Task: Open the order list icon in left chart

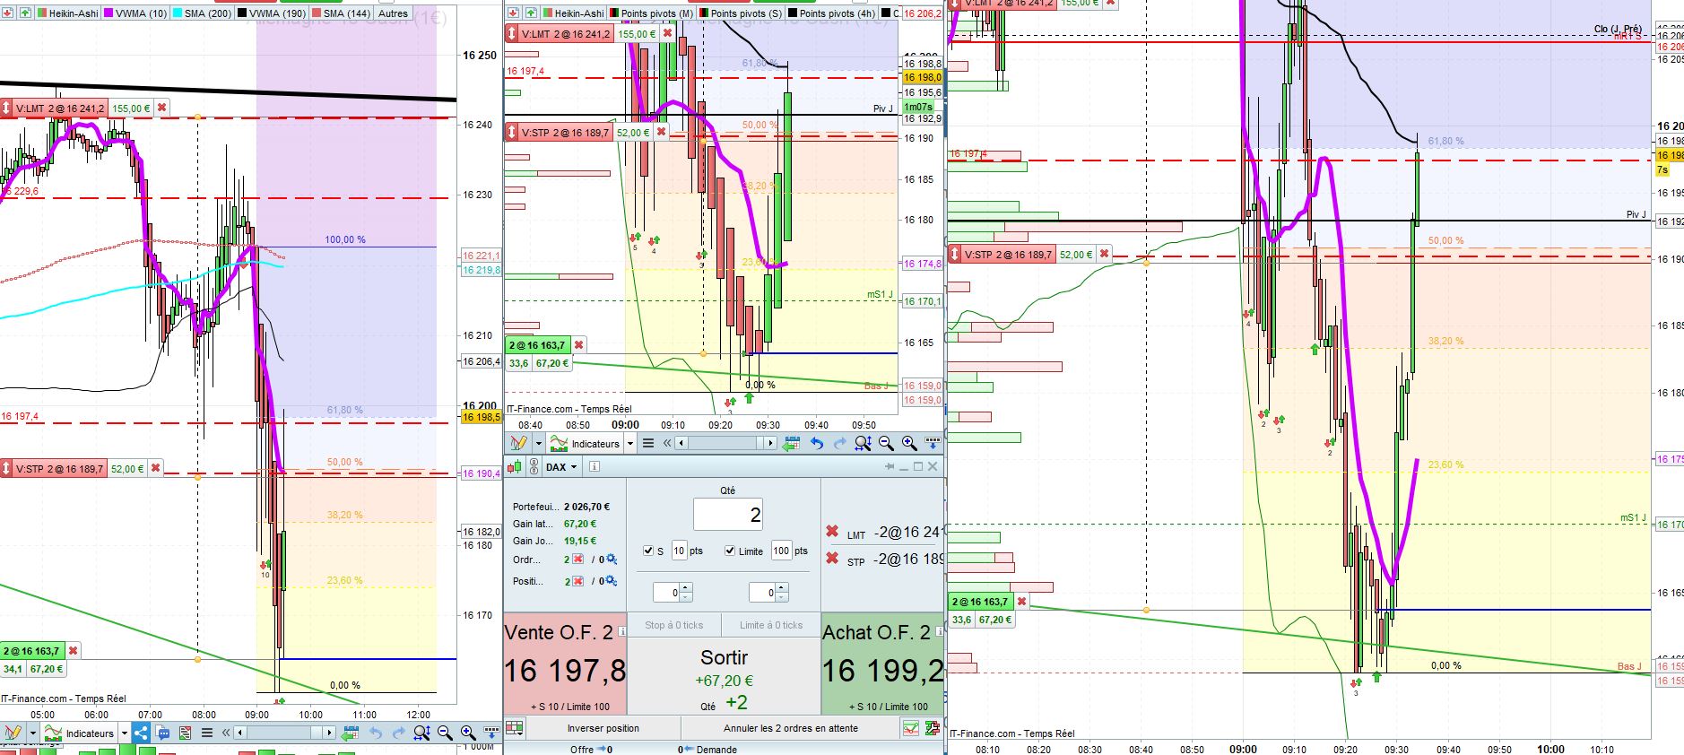Action: [x=185, y=733]
